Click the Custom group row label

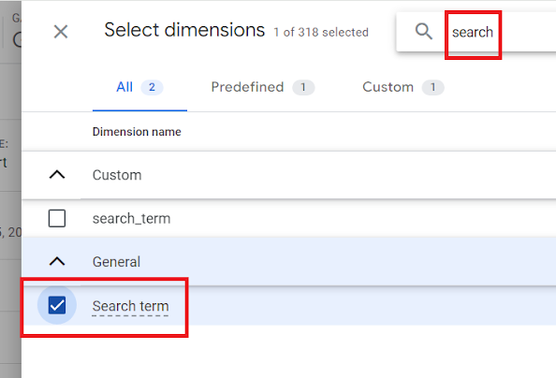tap(117, 175)
